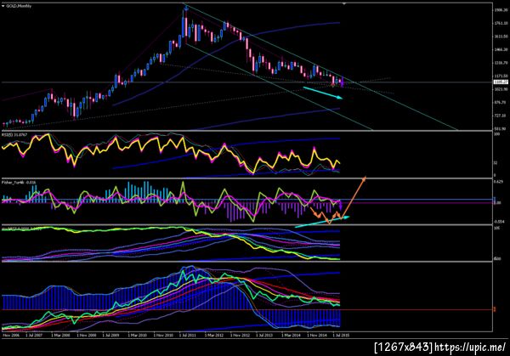The width and height of the screenshot is (510, 356).
Task: Click the GOLD,Monthly chart title
Action: (x=19, y=6)
